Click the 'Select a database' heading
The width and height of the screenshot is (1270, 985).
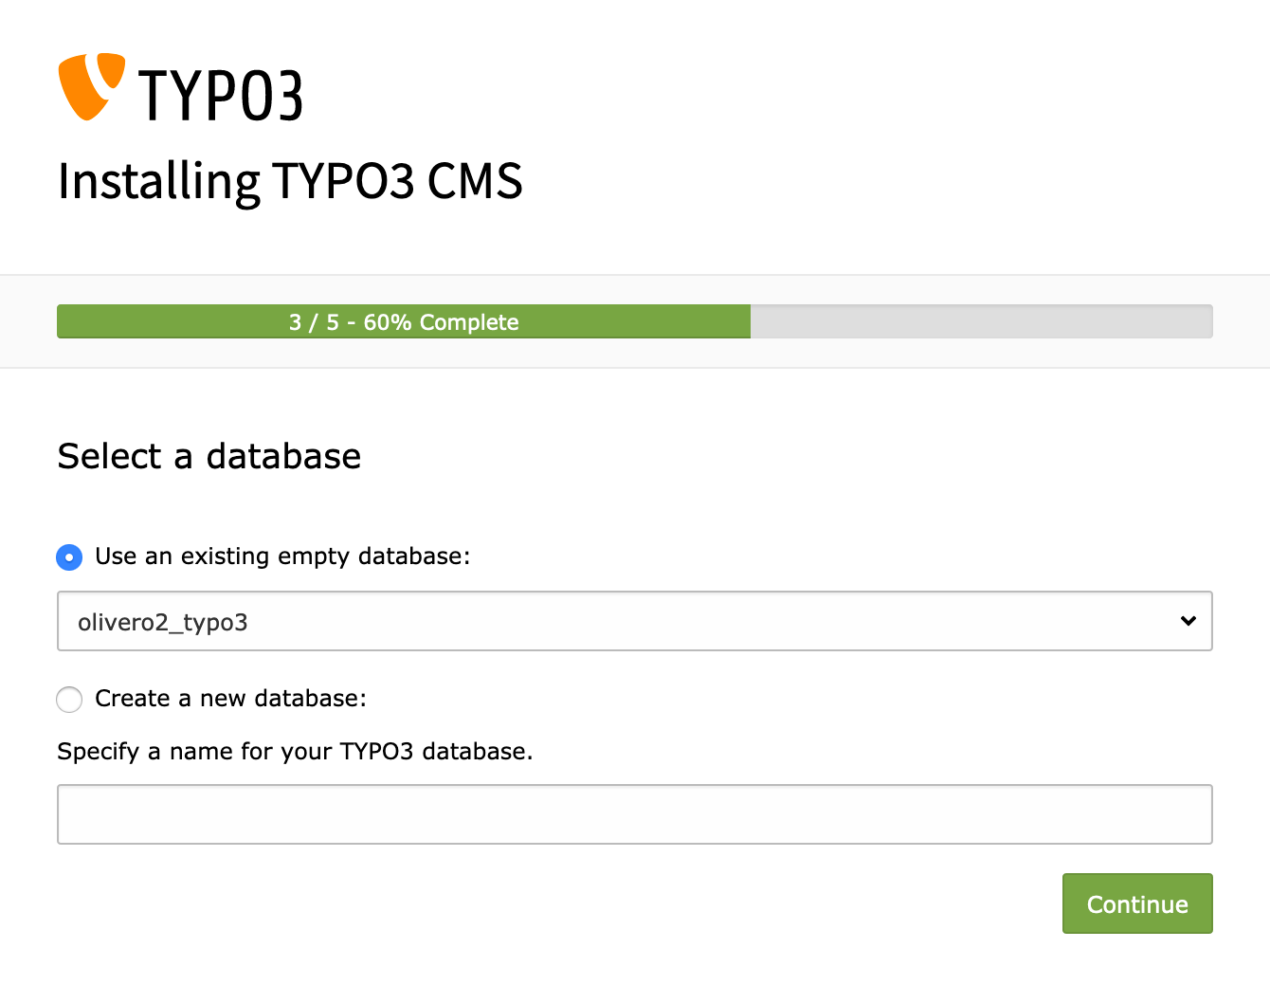(209, 456)
